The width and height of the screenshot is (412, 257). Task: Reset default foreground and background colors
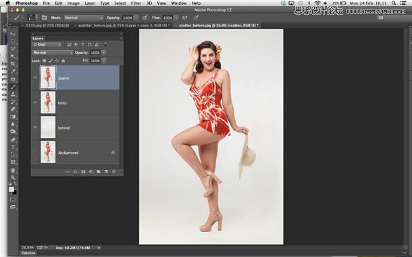coord(10,183)
